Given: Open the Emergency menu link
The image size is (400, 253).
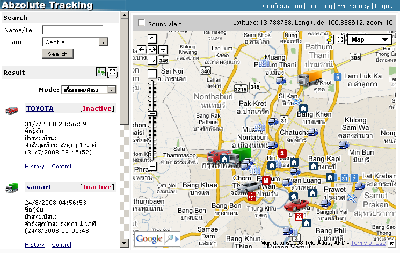Looking at the screenshot, I should tap(353, 6).
